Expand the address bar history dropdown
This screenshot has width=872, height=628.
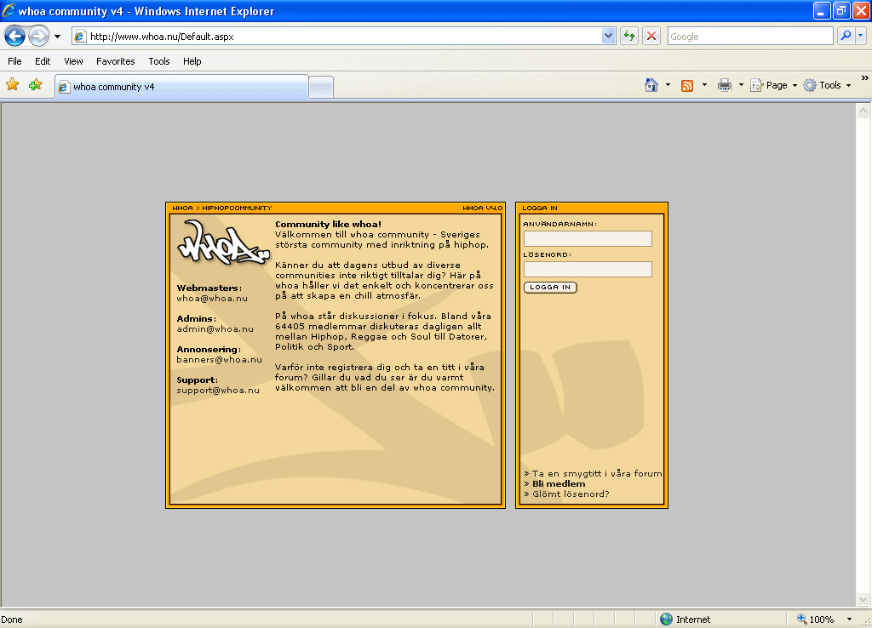(608, 36)
